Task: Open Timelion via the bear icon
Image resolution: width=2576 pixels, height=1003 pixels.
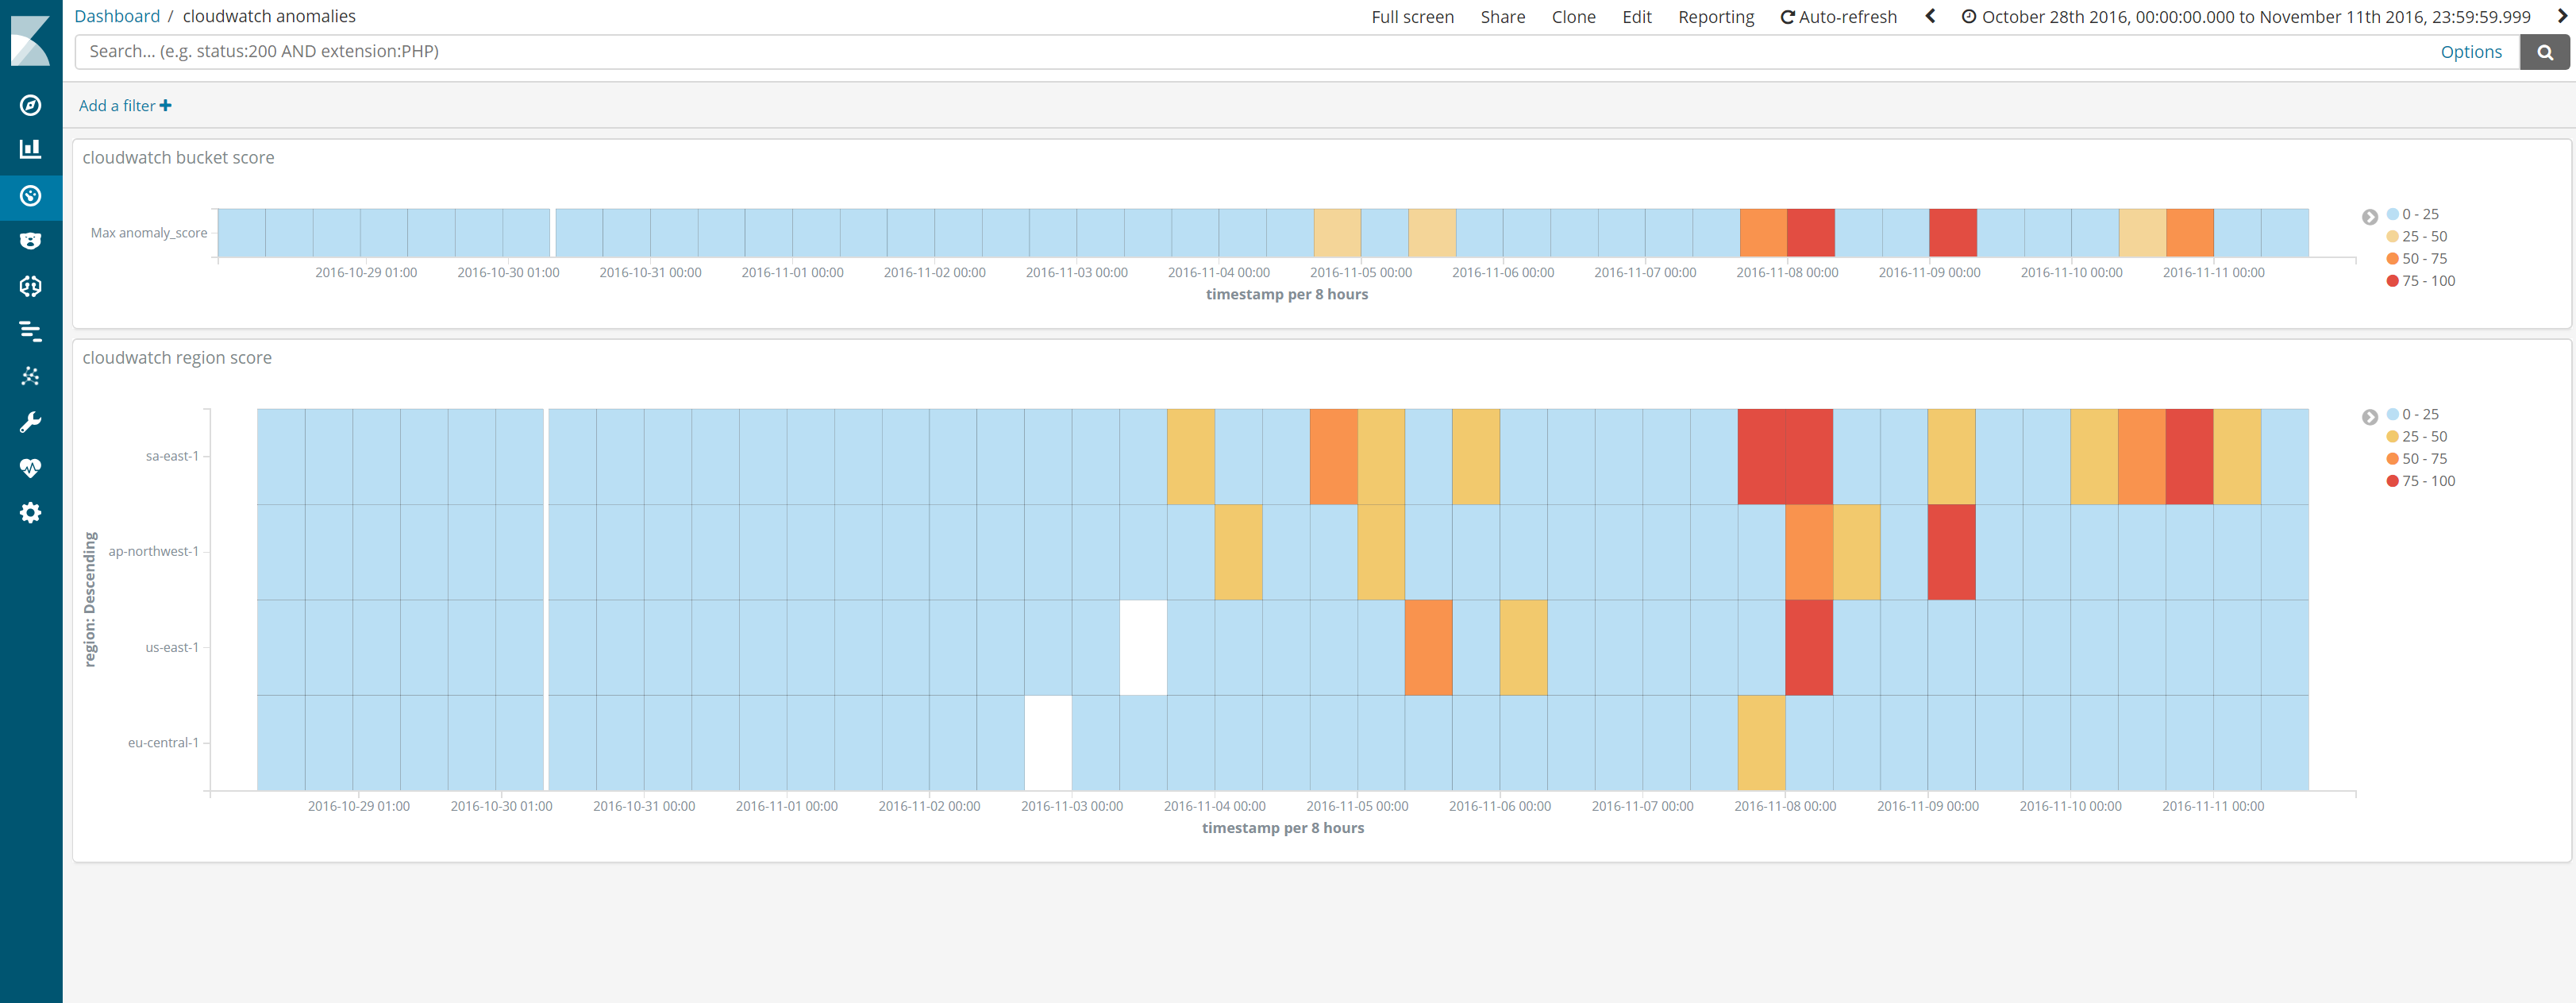Action: [x=30, y=241]
